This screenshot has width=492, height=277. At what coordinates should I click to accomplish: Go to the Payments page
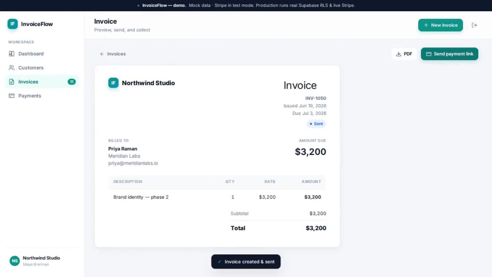tap(42, 95)
